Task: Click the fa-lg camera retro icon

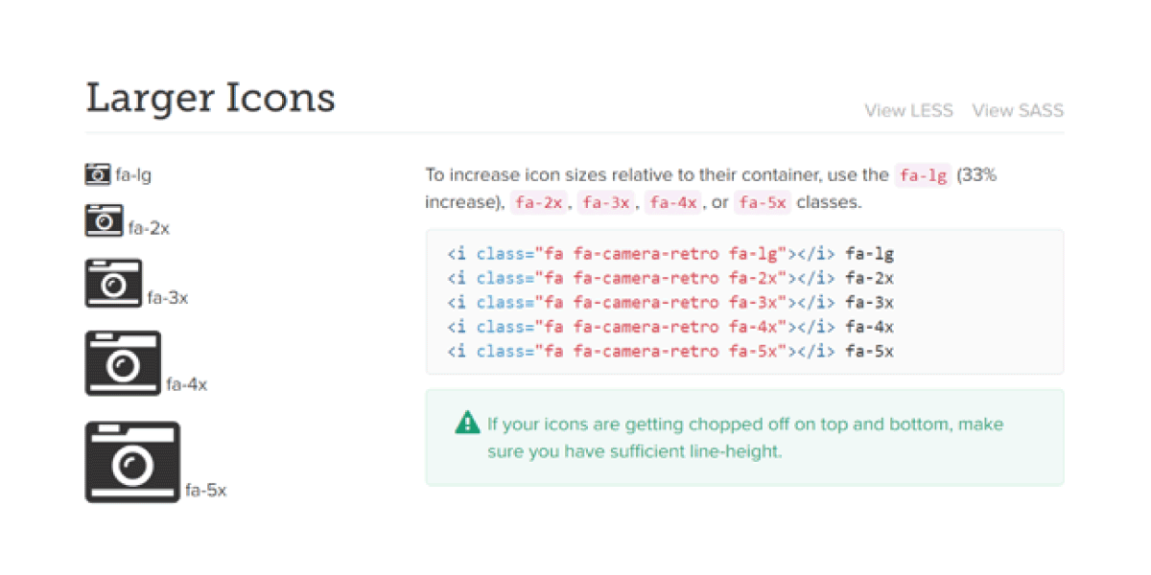Action: 98,174
